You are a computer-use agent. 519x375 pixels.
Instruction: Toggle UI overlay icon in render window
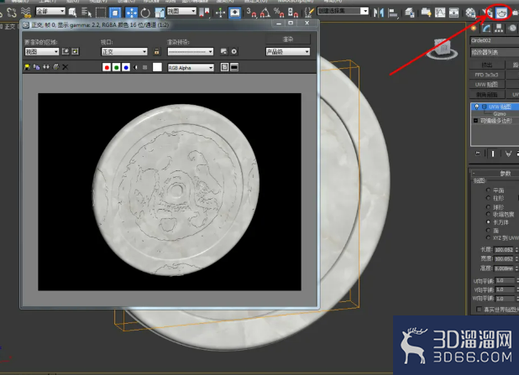224,67
